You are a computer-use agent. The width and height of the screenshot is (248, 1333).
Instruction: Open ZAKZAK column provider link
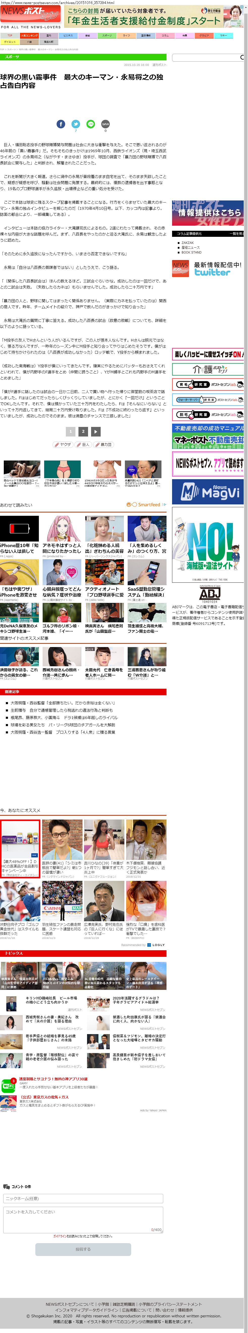187,243
